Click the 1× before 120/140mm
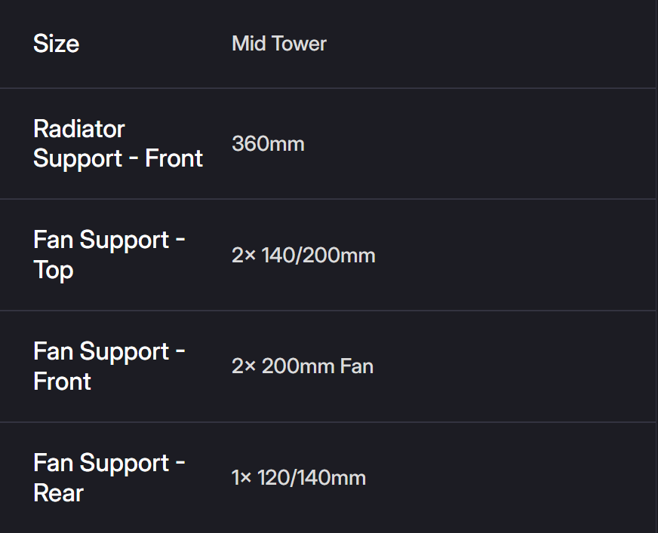 tap(241, 478)
